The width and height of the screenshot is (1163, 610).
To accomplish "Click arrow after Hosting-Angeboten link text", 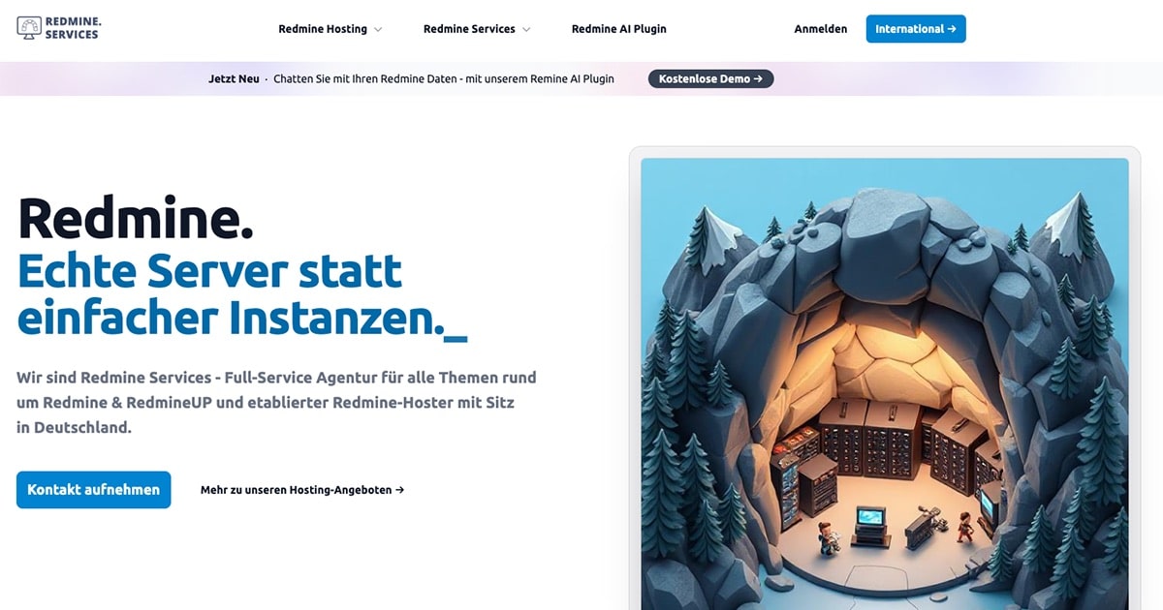I will pos(399,490).
